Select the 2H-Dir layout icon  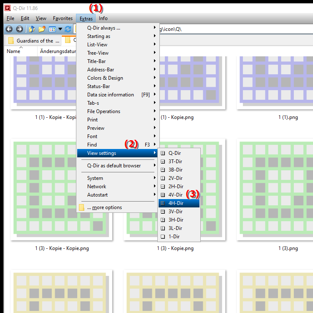pyautogui.click(x=163, y=187)
